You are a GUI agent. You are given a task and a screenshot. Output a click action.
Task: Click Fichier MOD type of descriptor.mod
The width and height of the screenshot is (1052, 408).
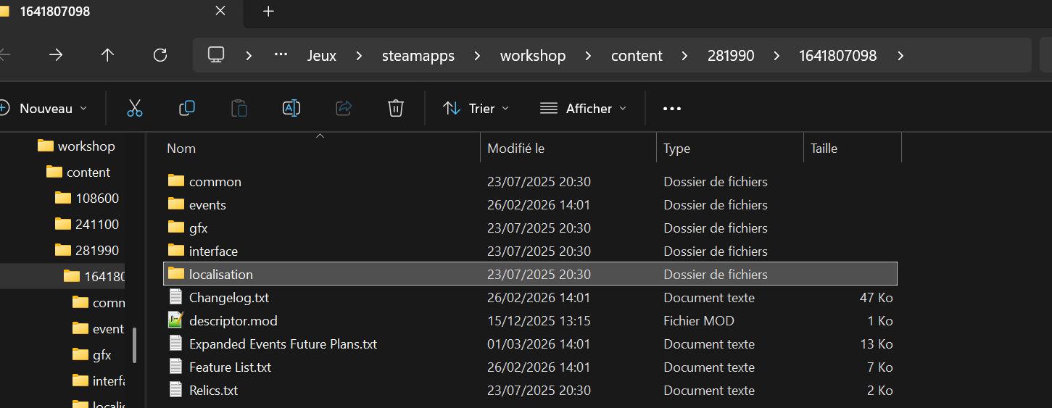699,320
